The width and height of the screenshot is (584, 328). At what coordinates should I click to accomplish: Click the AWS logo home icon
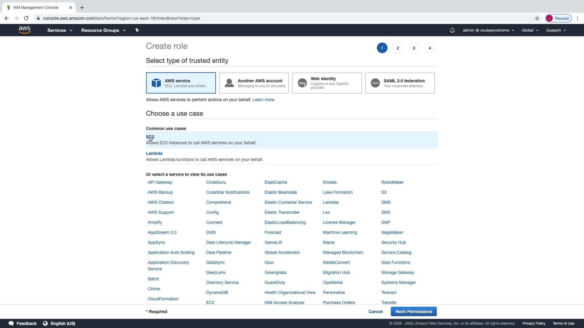click(x=24, y=30)
